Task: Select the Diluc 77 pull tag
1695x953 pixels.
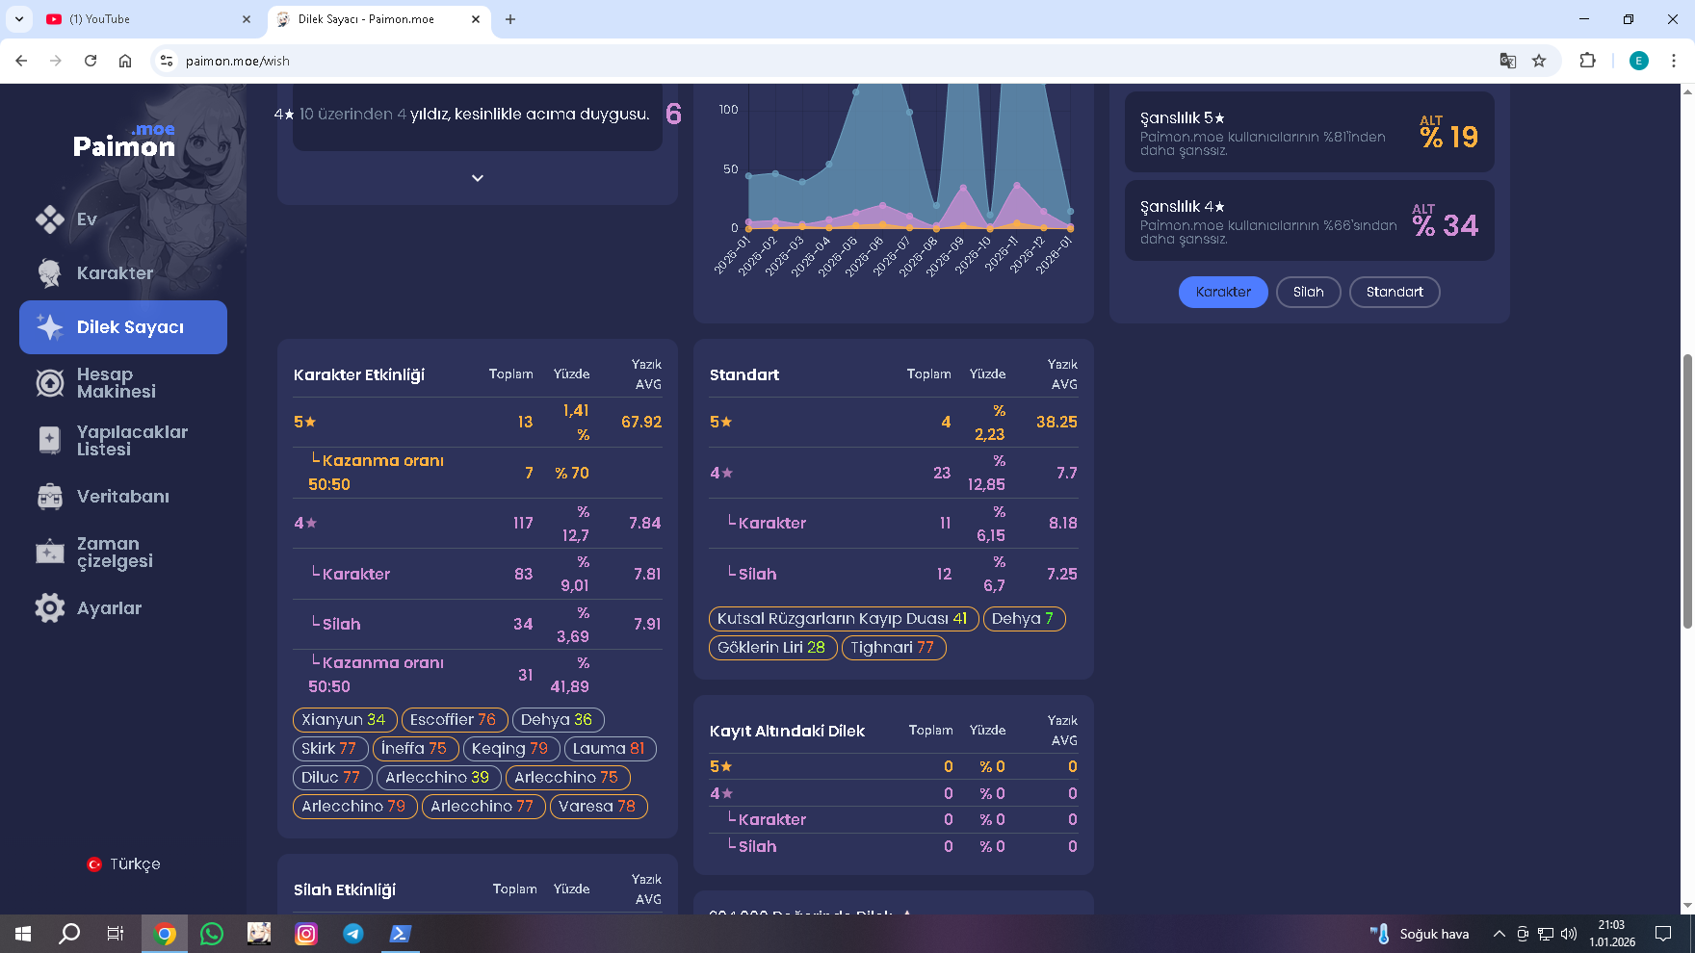Action: pos(331,778)
